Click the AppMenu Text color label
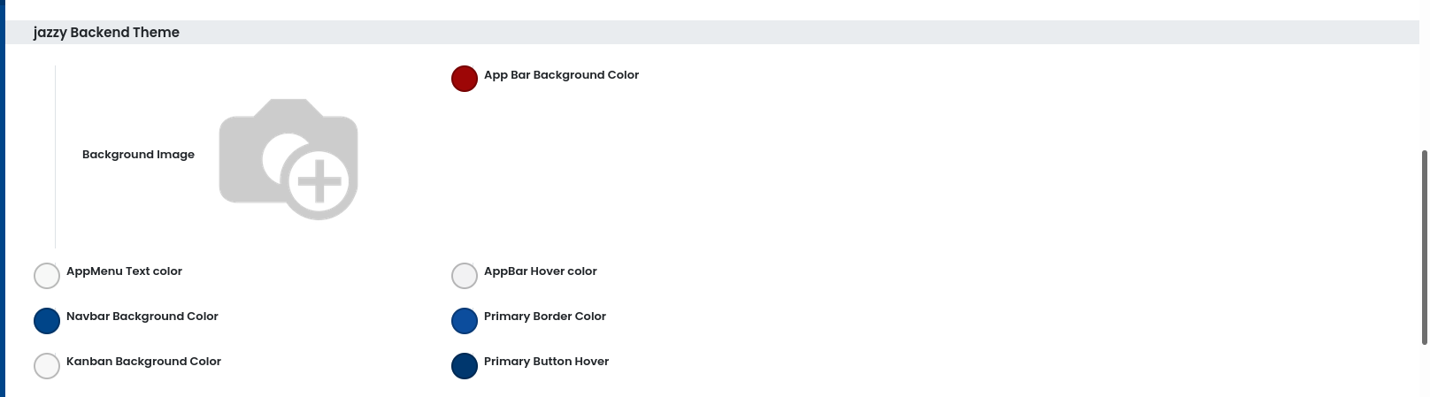 point(124,271)
